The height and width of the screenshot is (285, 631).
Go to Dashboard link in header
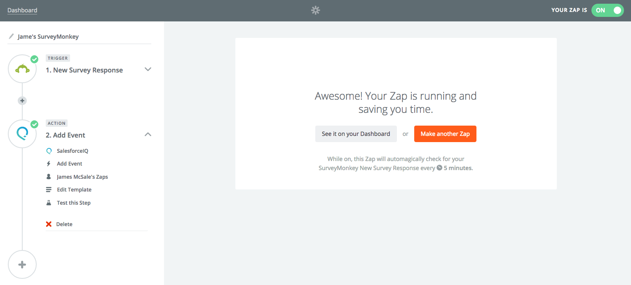click(x=22, y=10)
